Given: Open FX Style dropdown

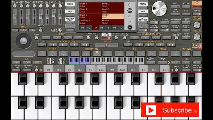Looking at the screenshot, I should pyautogui.click(x=186, y=62).
